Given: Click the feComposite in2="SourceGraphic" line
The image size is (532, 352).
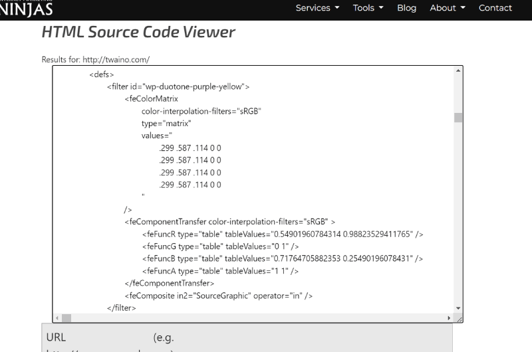Looking at the screenshot, I should tap(219, 296).
